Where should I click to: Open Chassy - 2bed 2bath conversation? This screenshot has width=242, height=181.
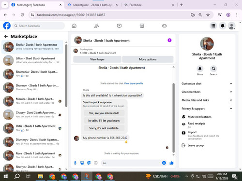32,114
